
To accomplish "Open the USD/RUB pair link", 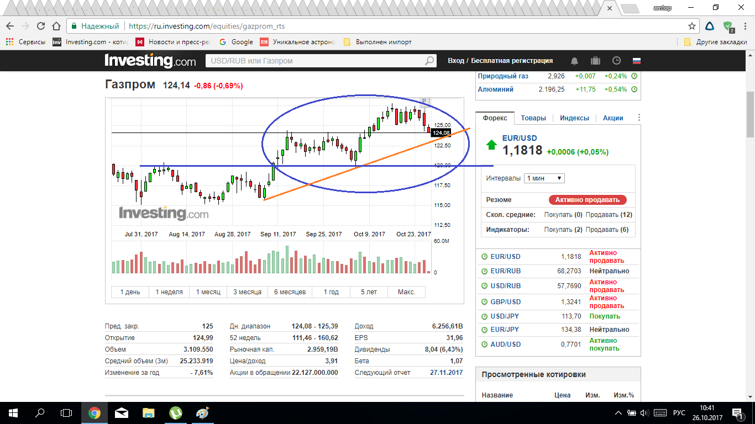I will pos(506,286).
